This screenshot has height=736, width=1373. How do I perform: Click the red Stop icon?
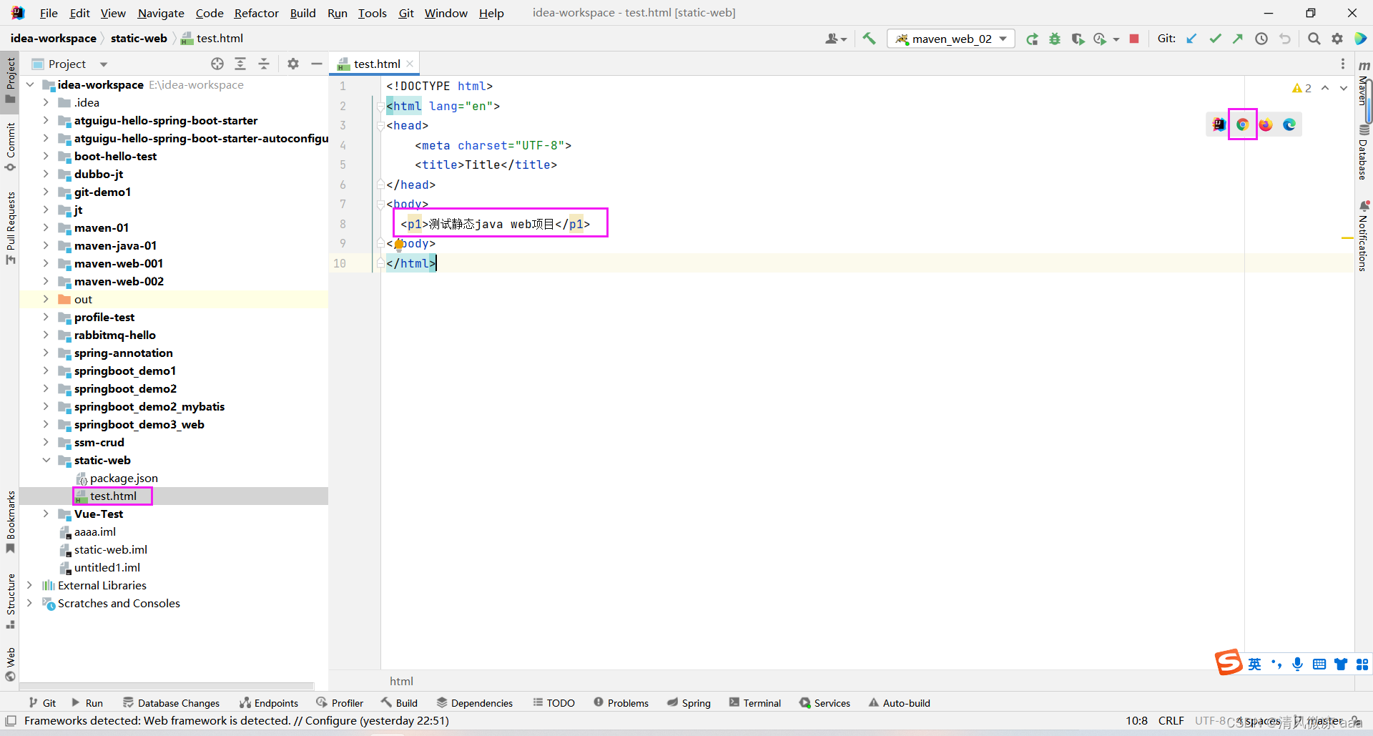(x=1134, y=39)
